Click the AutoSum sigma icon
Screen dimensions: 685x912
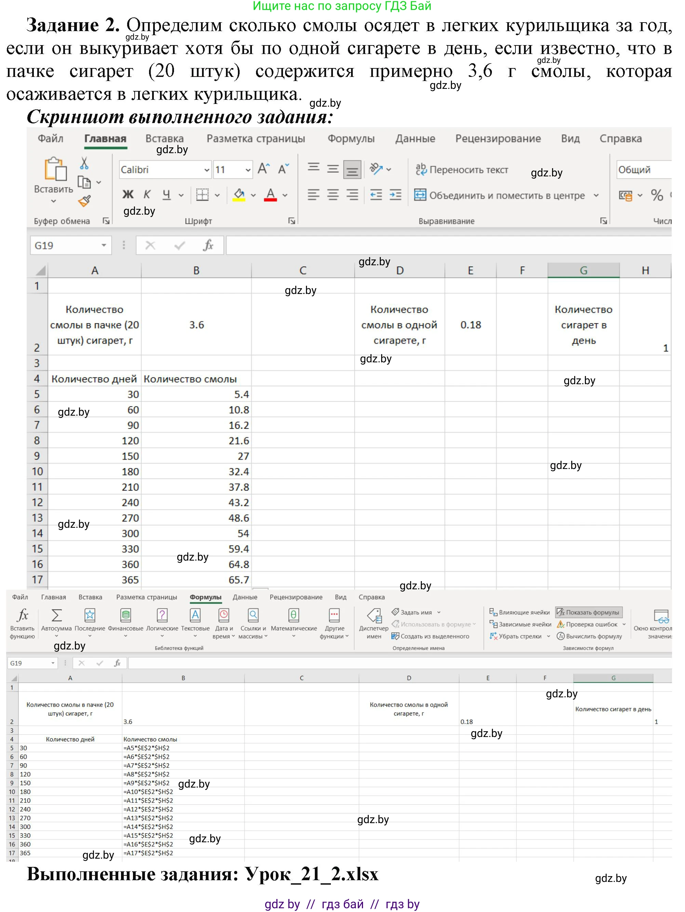[x=56, y=616]
